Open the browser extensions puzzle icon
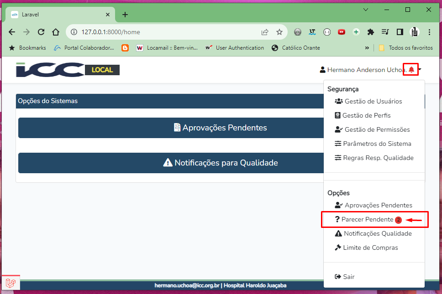 click(371, 32)
